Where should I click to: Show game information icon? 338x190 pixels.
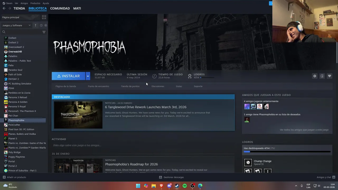click(x=322, y=76)
